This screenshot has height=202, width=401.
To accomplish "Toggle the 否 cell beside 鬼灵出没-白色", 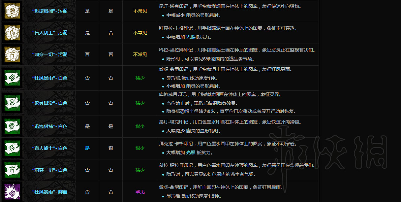I will coord(87,104).
